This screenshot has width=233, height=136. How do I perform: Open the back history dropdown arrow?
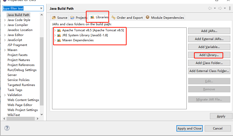coord(215,8)
